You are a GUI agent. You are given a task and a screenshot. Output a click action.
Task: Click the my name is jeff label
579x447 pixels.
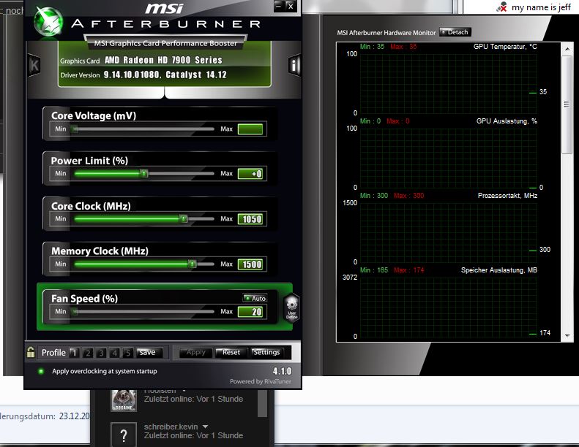point(541,7)
